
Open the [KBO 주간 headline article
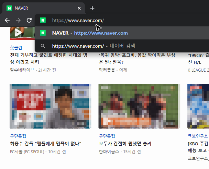point(198,147)
